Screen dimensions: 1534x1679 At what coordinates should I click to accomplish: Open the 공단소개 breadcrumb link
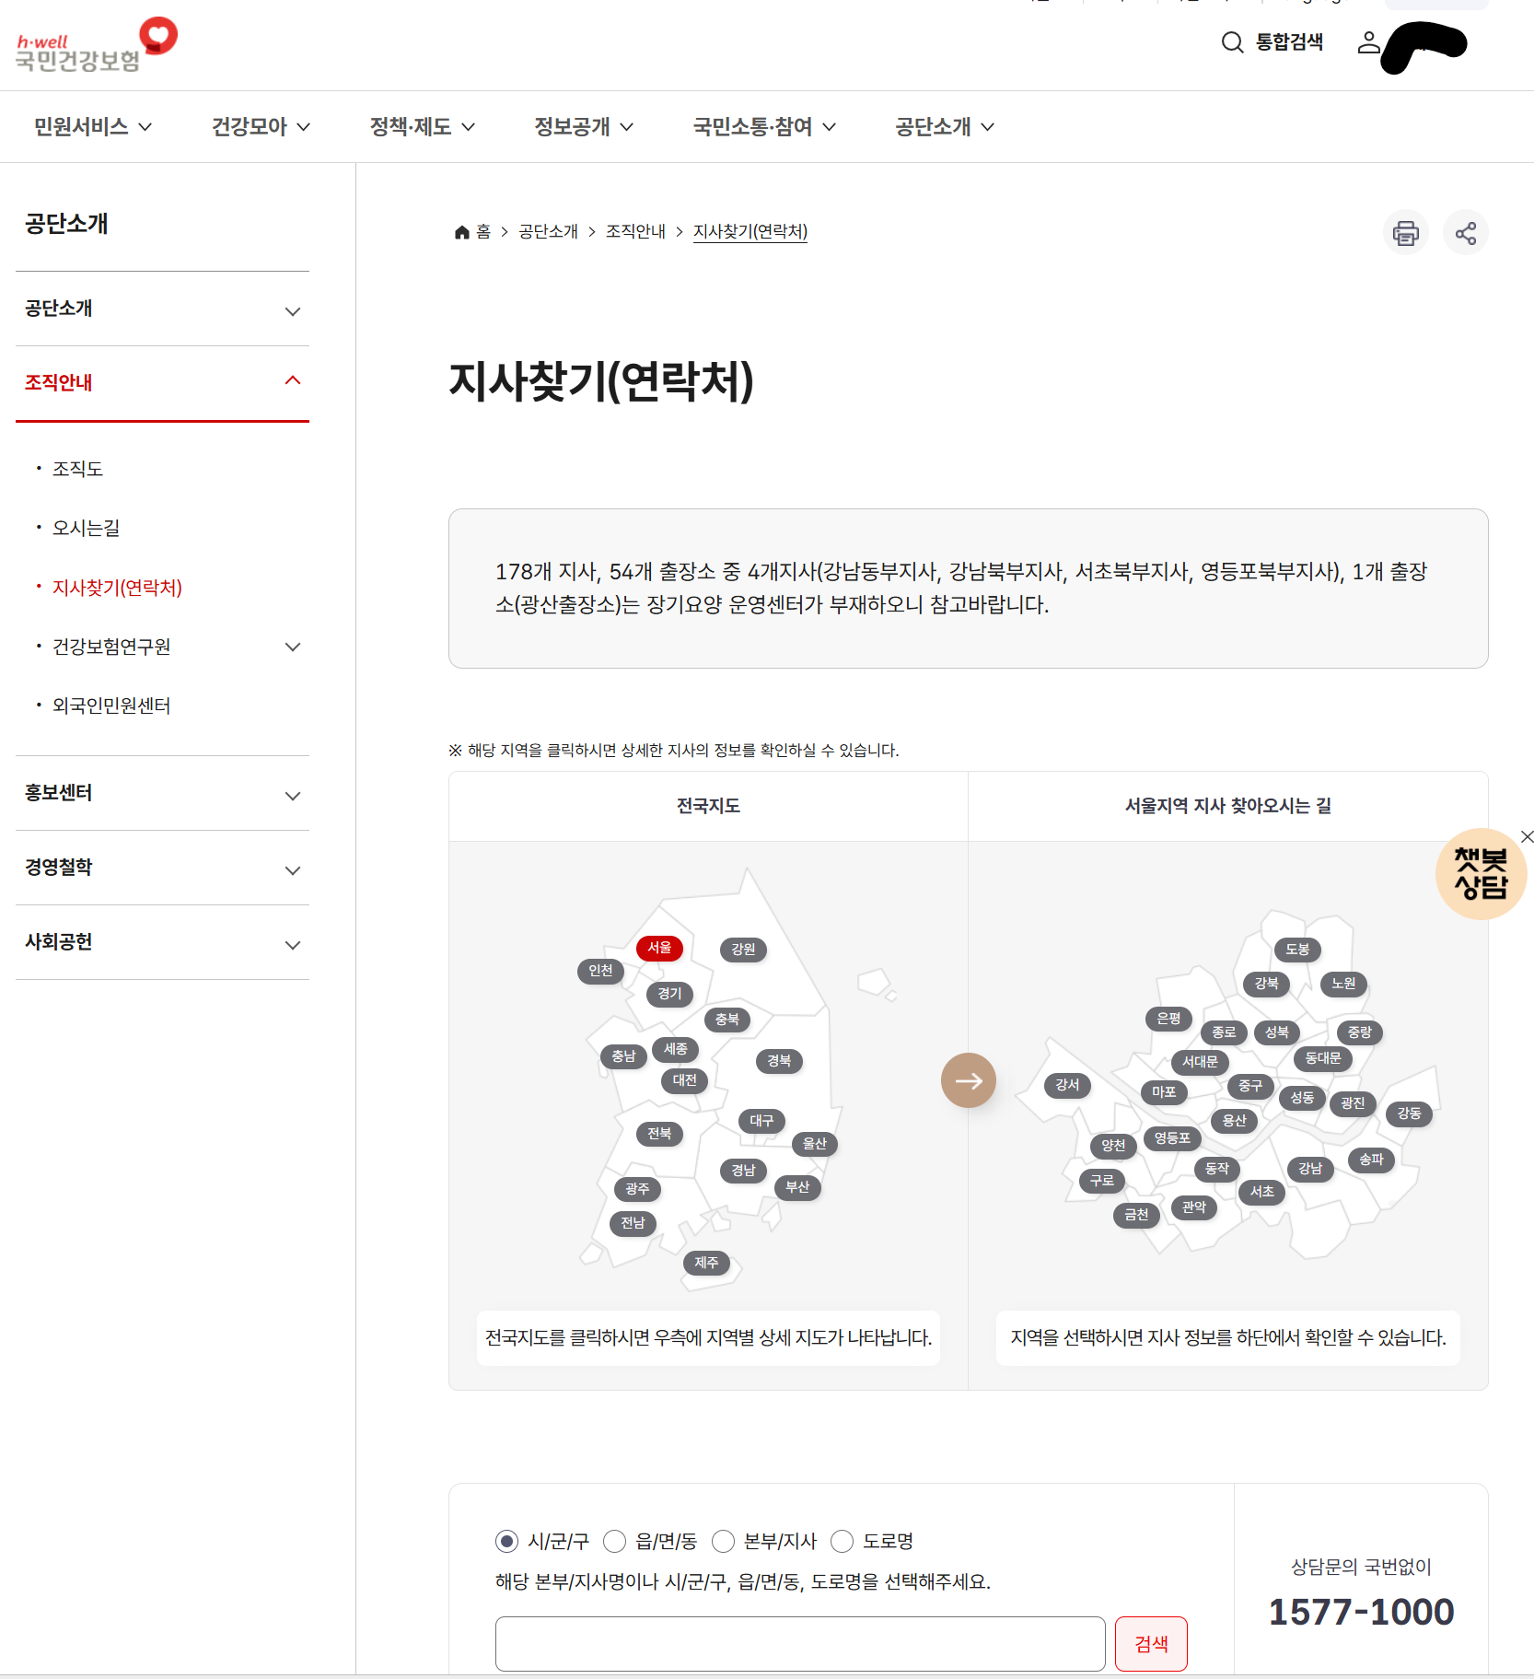pos(547,231)
